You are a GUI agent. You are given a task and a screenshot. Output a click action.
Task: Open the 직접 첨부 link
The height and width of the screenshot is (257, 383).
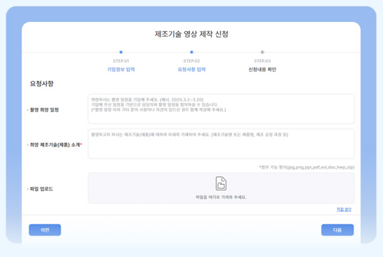click(344, 209)
